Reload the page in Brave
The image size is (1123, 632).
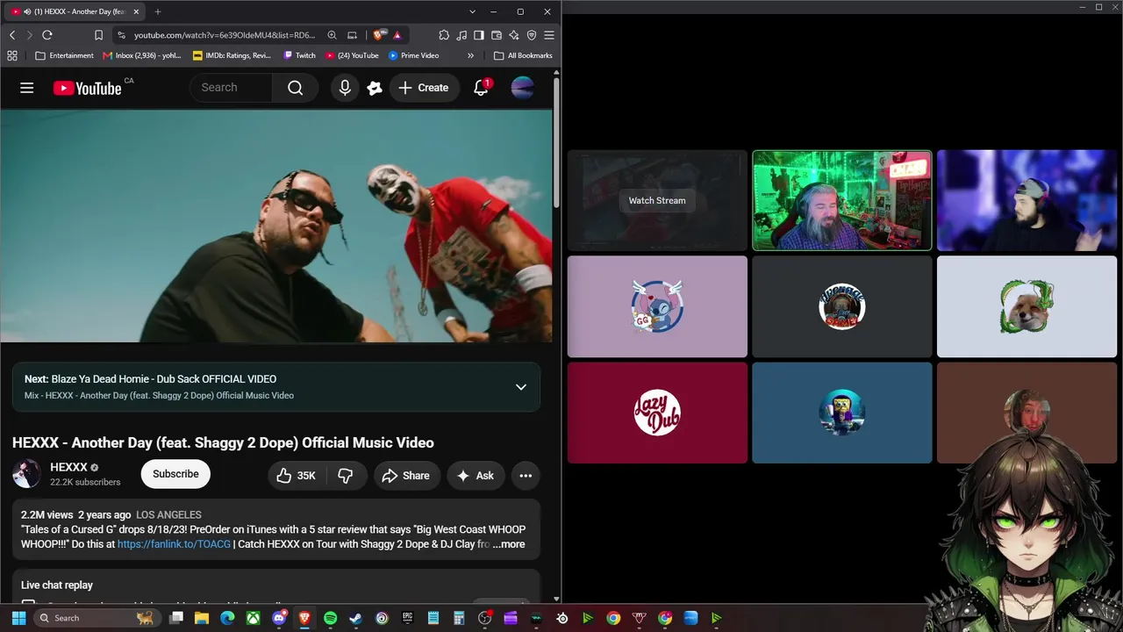tap(47, 35)
